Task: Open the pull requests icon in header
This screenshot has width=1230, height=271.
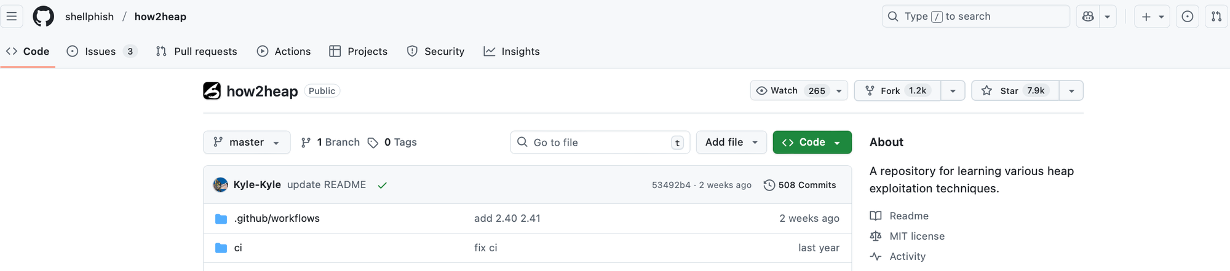Action: (1216, 17)
